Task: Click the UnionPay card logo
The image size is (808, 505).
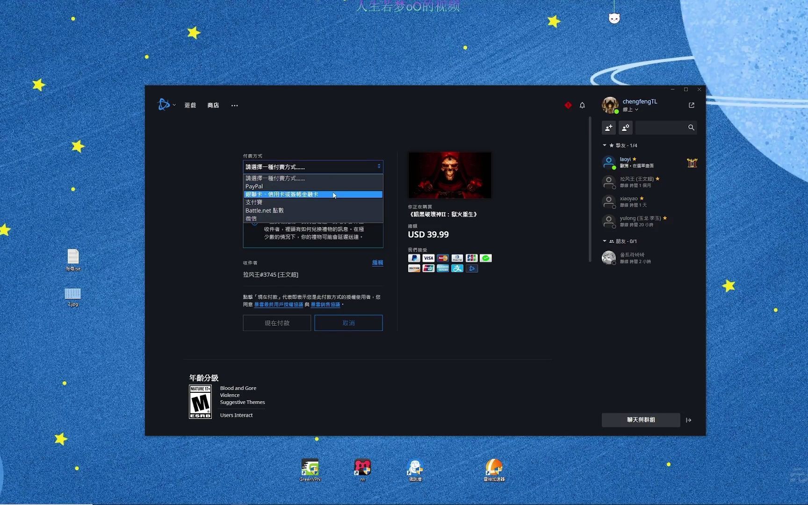Action: tap(428, 268)
